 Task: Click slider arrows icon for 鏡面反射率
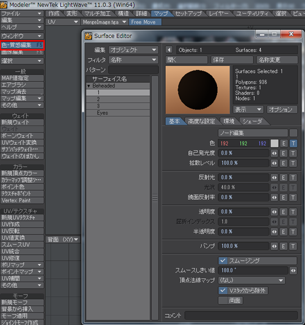click(274, 197)
